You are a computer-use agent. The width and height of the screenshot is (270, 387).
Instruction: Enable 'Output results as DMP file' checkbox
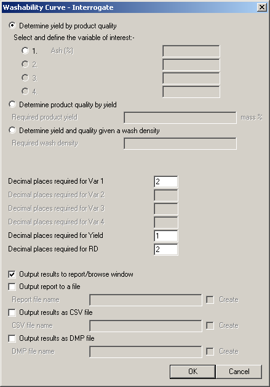coord(12,338)
